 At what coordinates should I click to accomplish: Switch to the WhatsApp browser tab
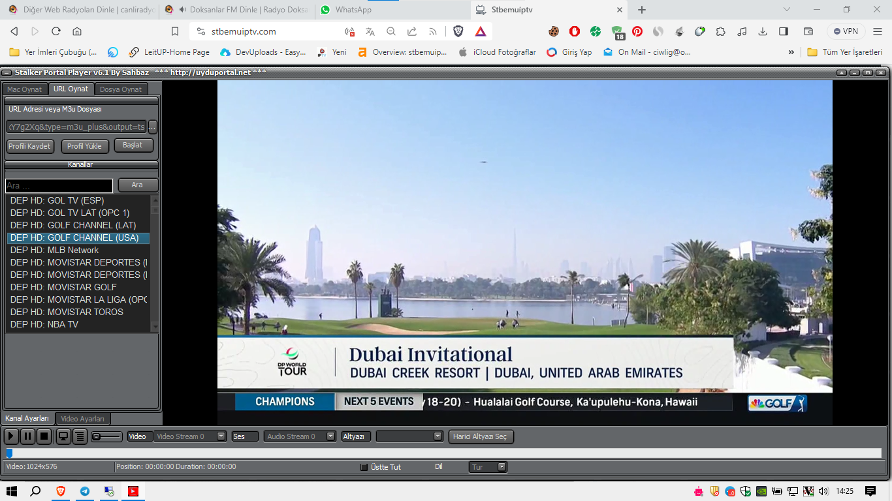tap(392, 10)
